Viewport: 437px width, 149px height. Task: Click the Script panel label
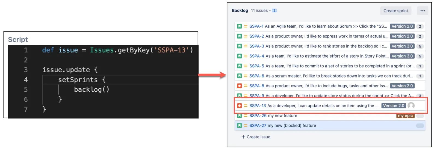[x=18, y=39]
